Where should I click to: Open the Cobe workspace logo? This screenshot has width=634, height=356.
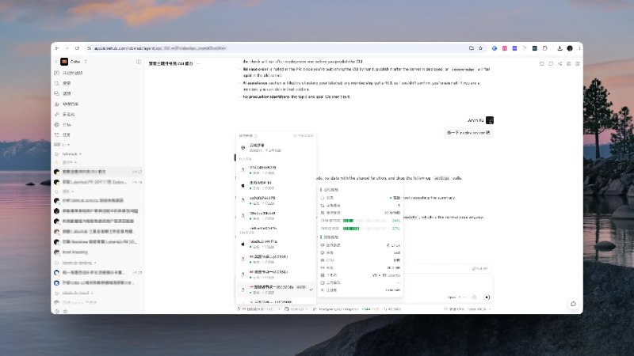pos(64,62)
